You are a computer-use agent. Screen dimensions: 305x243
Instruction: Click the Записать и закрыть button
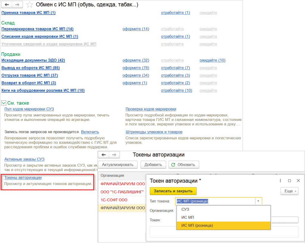[173, 191]
